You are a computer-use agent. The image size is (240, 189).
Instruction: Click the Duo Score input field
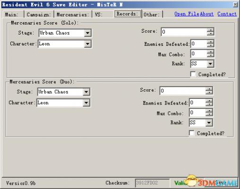tap(183, 91)
